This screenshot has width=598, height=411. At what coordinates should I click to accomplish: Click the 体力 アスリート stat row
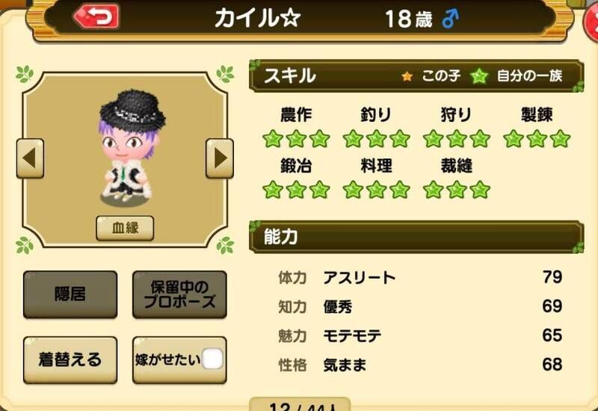tap(420, 277)
